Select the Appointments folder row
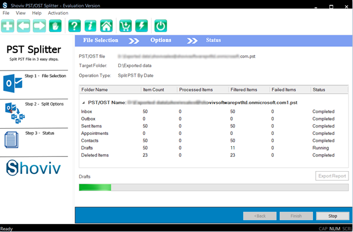The width and height of the screenshot is (353, 232). coord(213,133)
